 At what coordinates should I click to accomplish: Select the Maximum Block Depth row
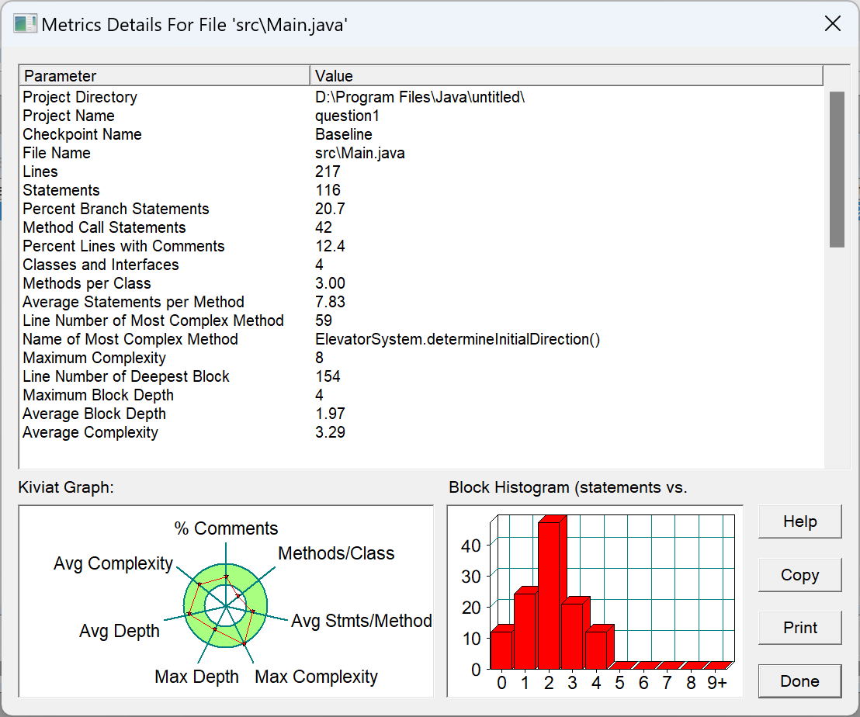(x=421, y=395)
